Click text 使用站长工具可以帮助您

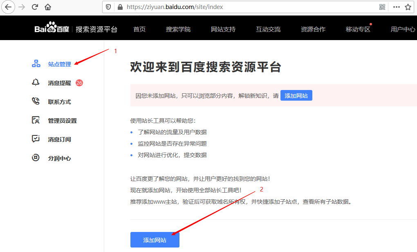click(163, 121)
